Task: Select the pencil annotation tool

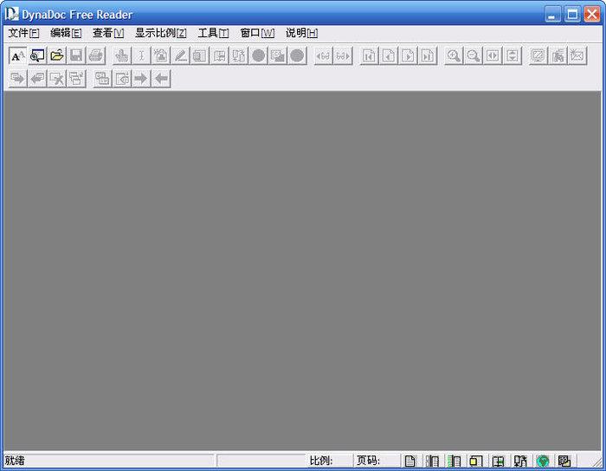Action: (x=180, y=56)
